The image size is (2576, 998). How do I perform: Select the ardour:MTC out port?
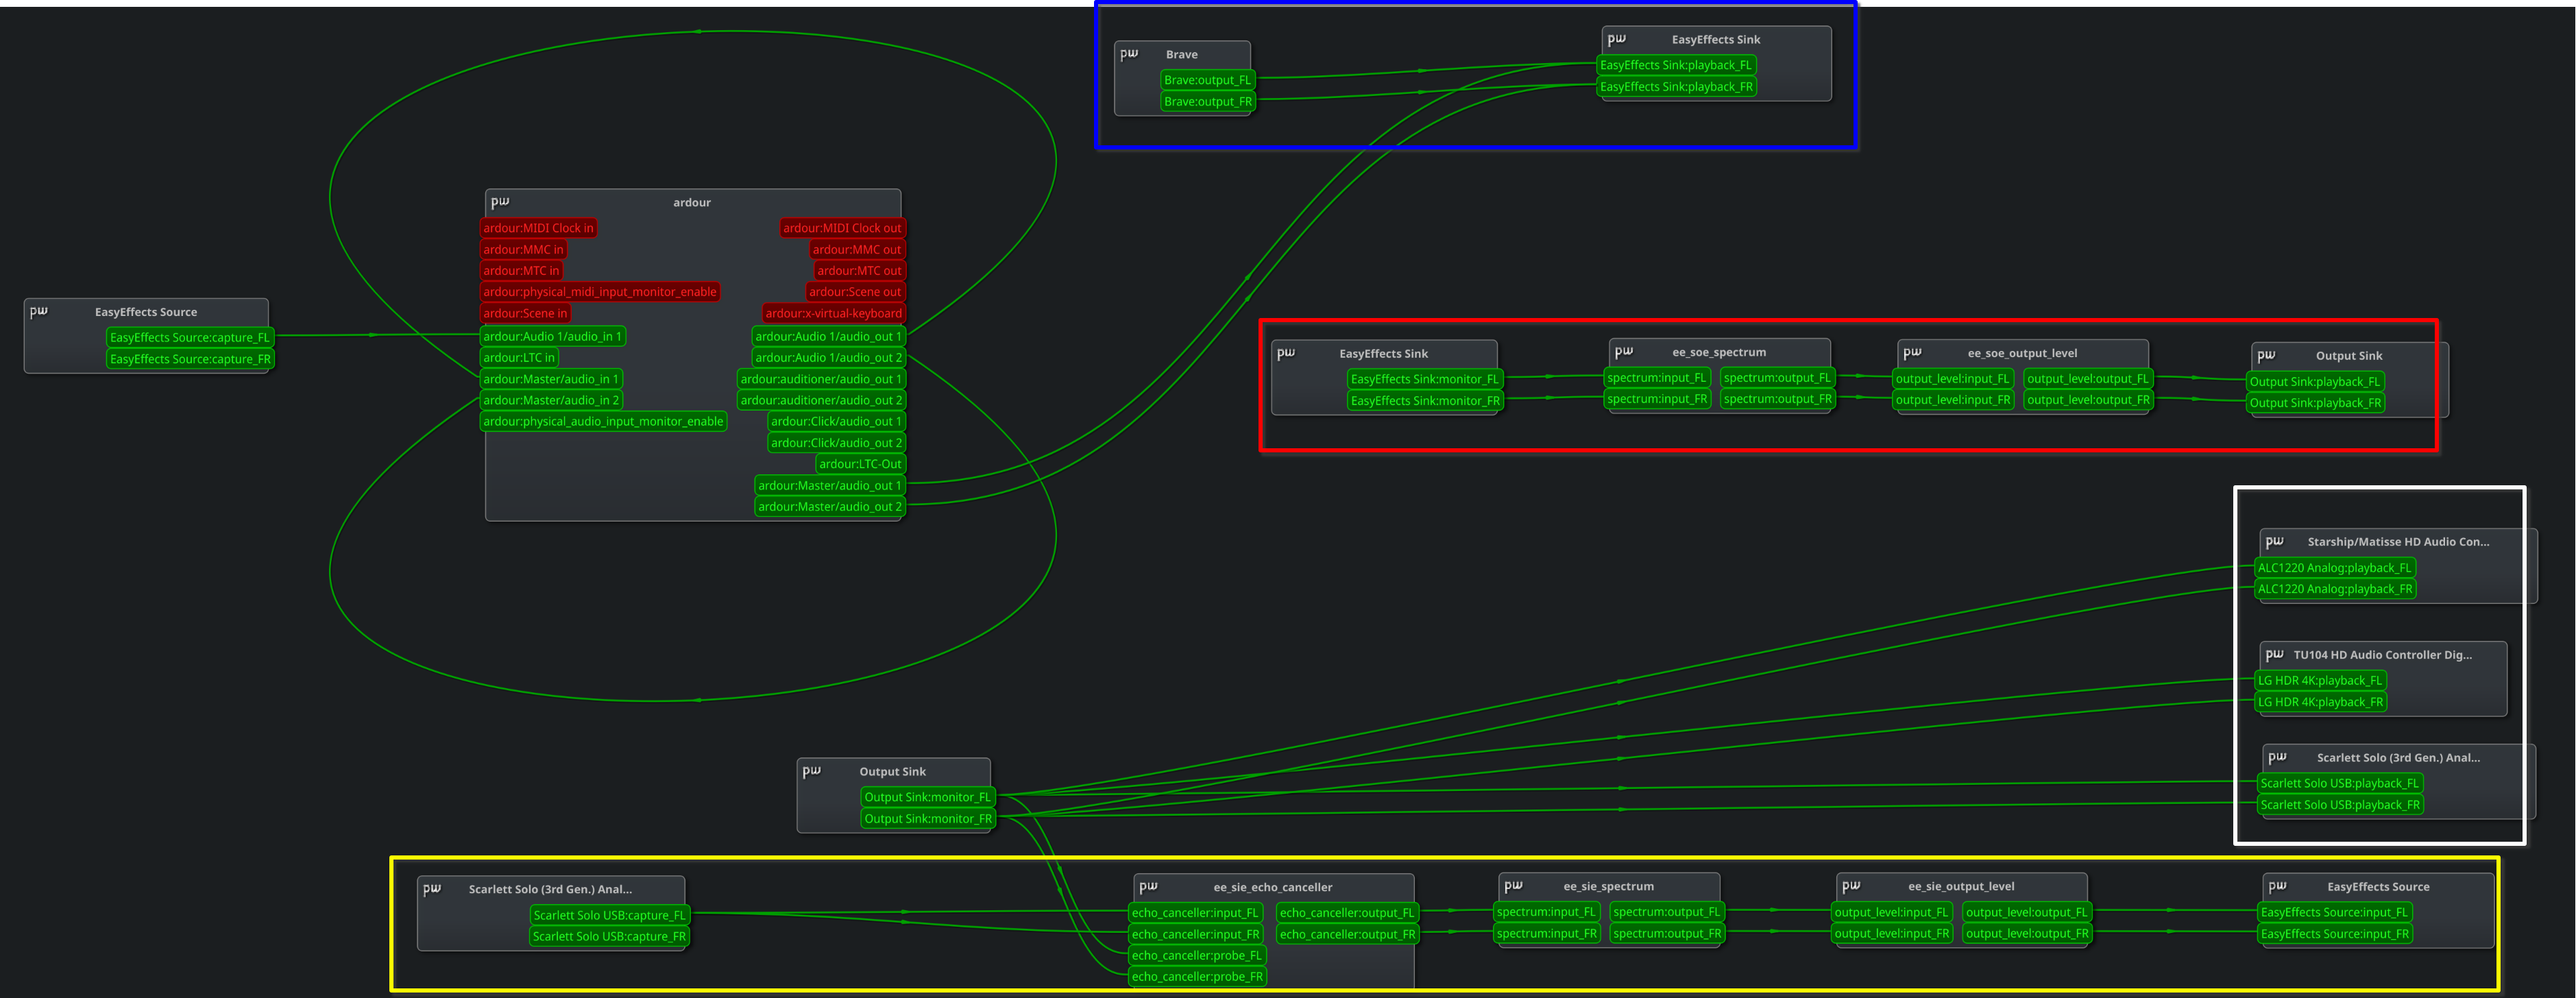click(859, 271)
